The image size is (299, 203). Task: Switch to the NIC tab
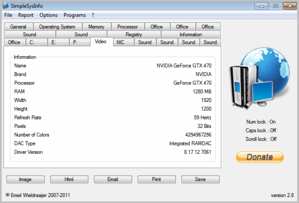tap(120, 43)
